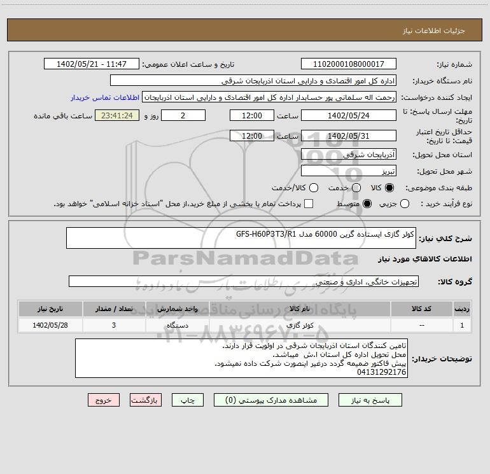Click the نام کالا column header
Viewport: 490px width, 474px height.
pyautogui.click(x=300, y=309)
